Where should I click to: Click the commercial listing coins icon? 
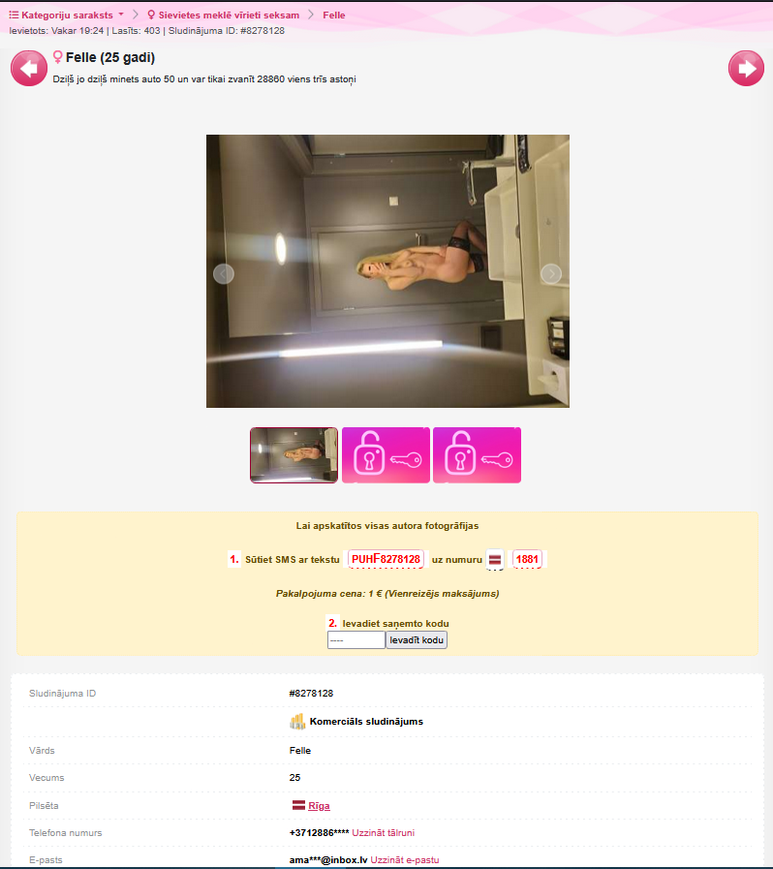point(297,721)
